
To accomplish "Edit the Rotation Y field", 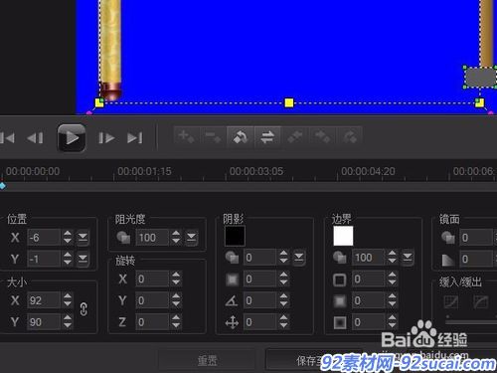I will click(x=153, y=300).
